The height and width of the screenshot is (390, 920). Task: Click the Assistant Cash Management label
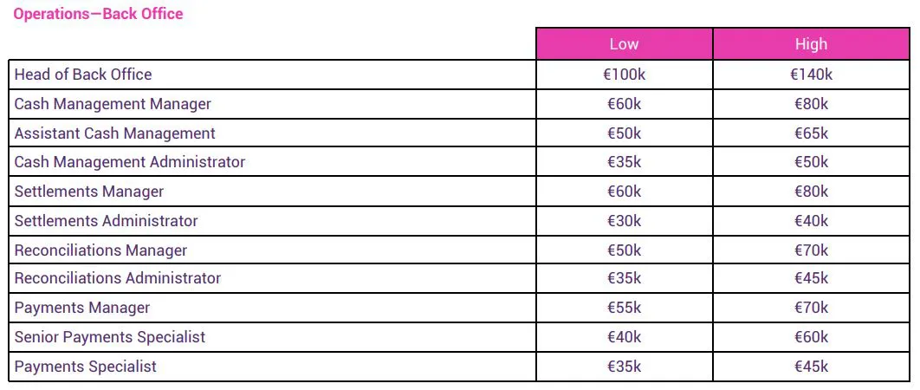(x=115, y=133)
